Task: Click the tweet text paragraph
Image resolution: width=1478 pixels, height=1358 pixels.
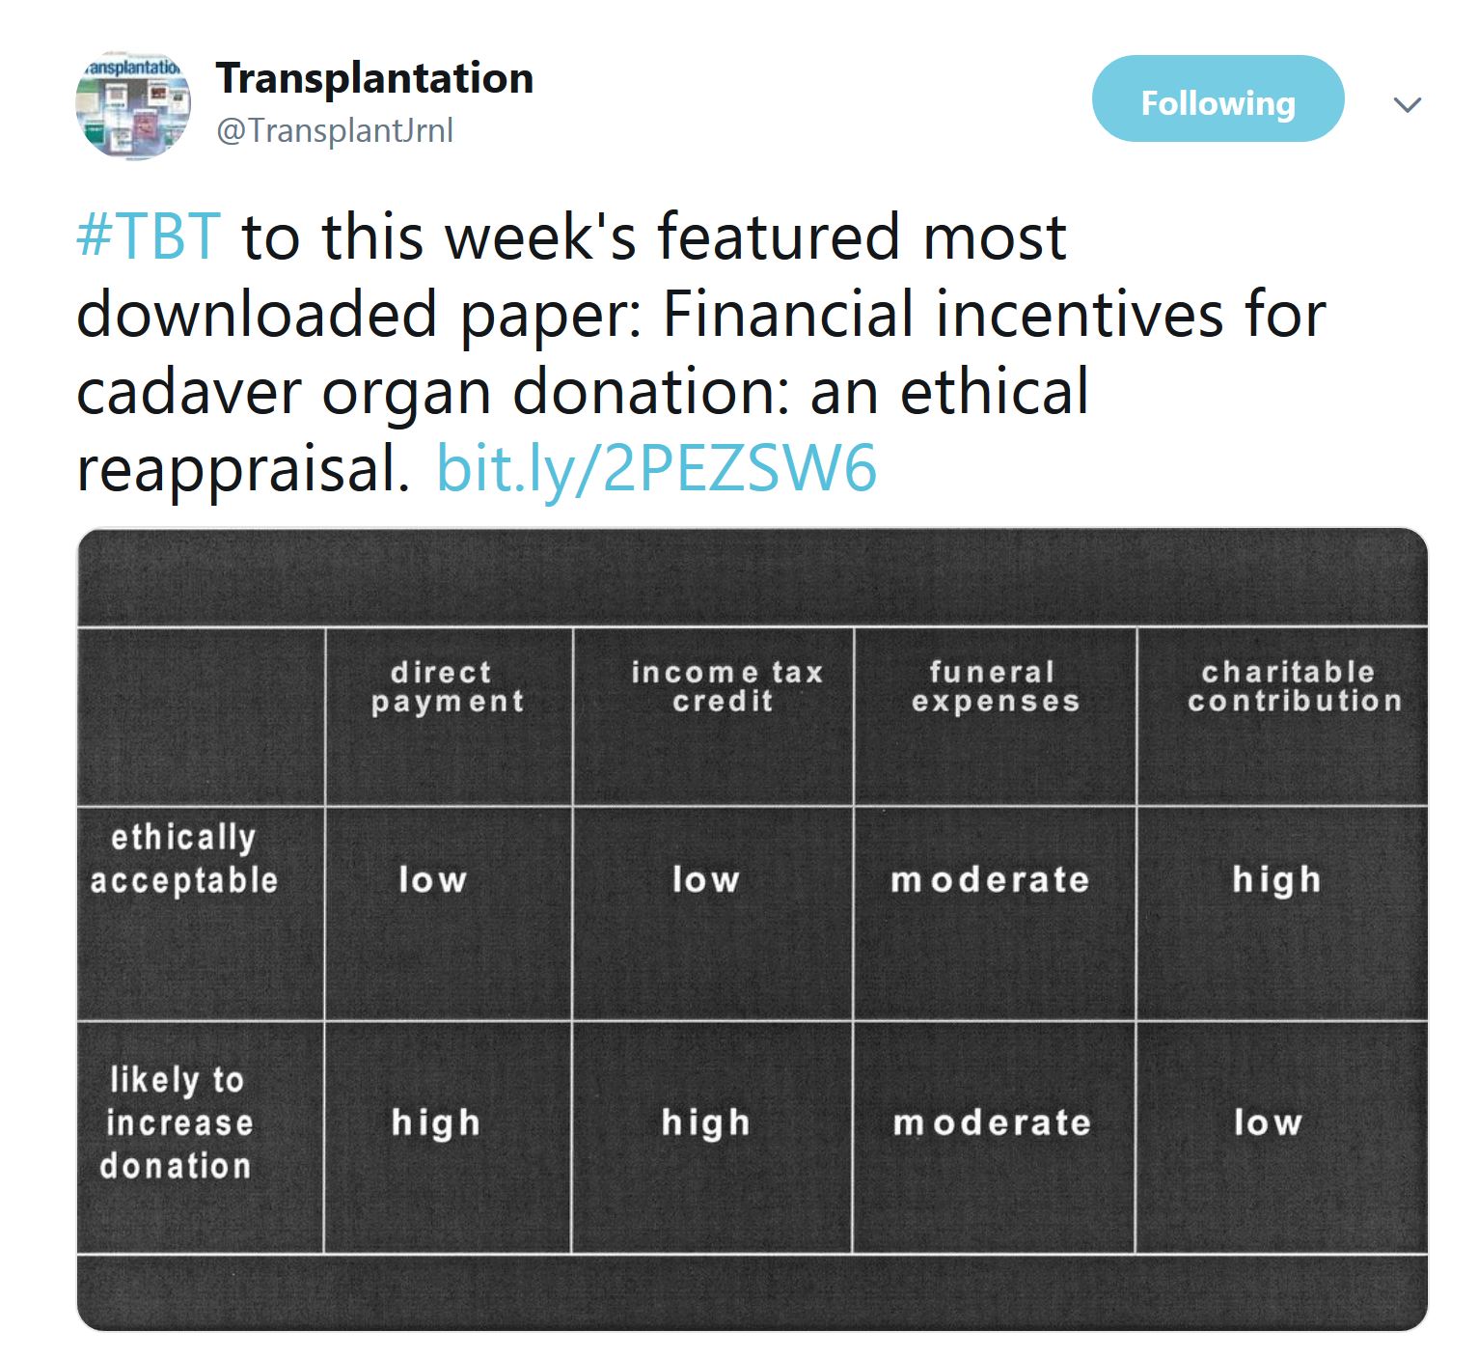Action: click(701, 353)
